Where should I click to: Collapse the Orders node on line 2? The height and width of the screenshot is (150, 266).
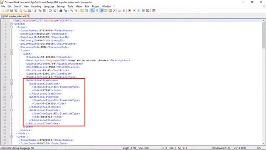pyautogui.click(x=12, y=24)
